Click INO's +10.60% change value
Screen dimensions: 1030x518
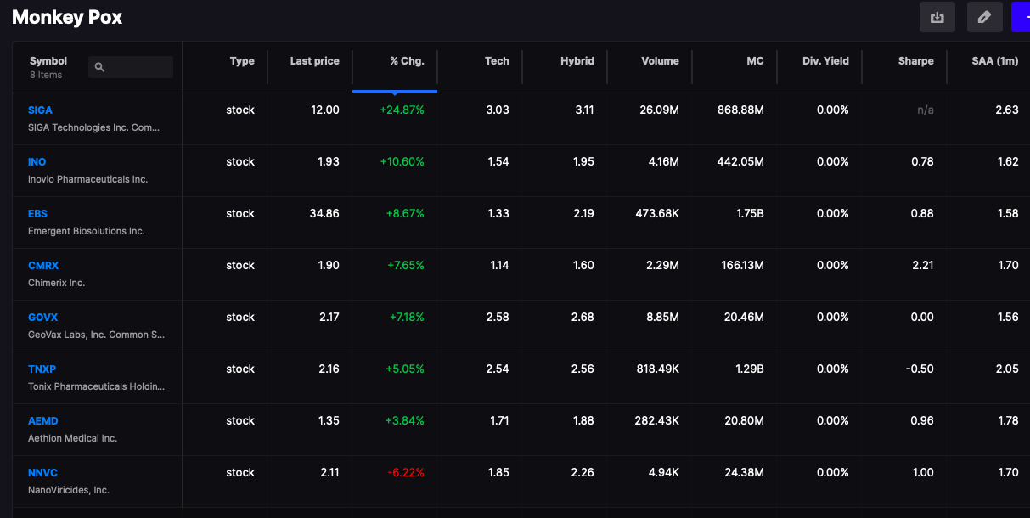402,162
